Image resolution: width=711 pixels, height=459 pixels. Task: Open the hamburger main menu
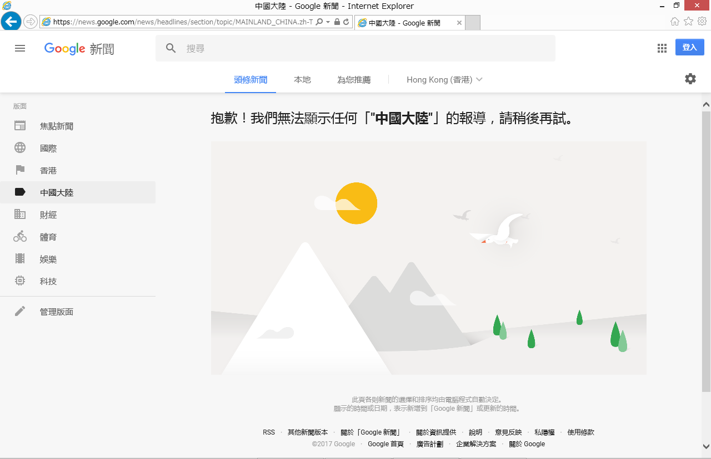pyautogui.click(x=20, y=48)
